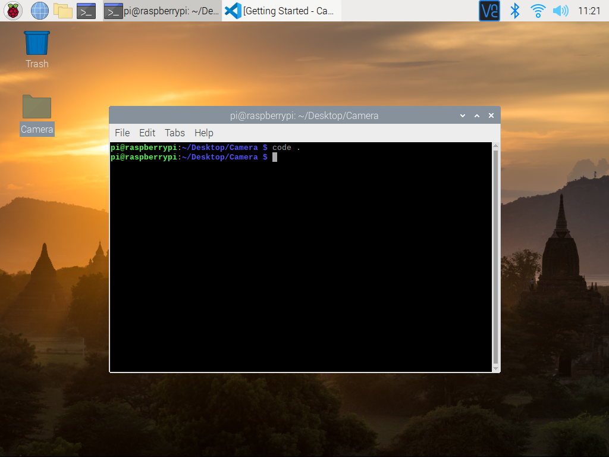Open the Help menu in the terminal
The image size is (609, 457).
click(203, 133)
